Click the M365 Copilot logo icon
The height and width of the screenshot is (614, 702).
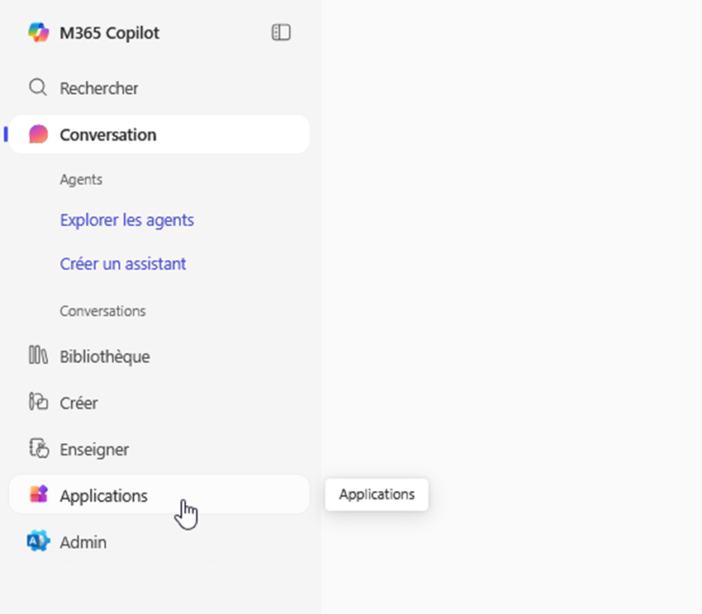[x=38, y=33]
